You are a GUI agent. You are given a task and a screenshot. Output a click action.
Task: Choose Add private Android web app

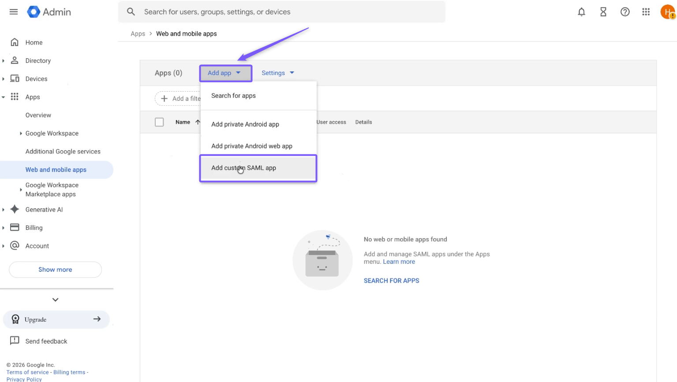pos(251,146)
